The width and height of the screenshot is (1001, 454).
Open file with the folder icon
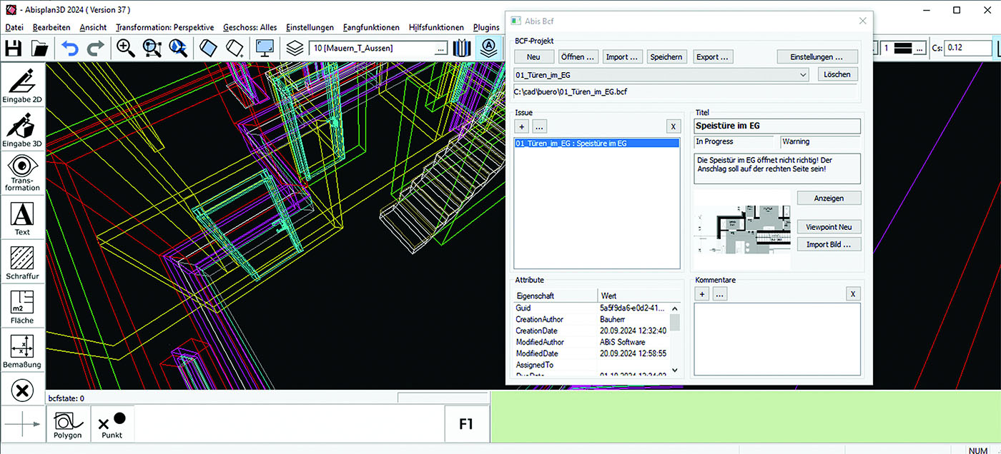click(x=40, y=49)
